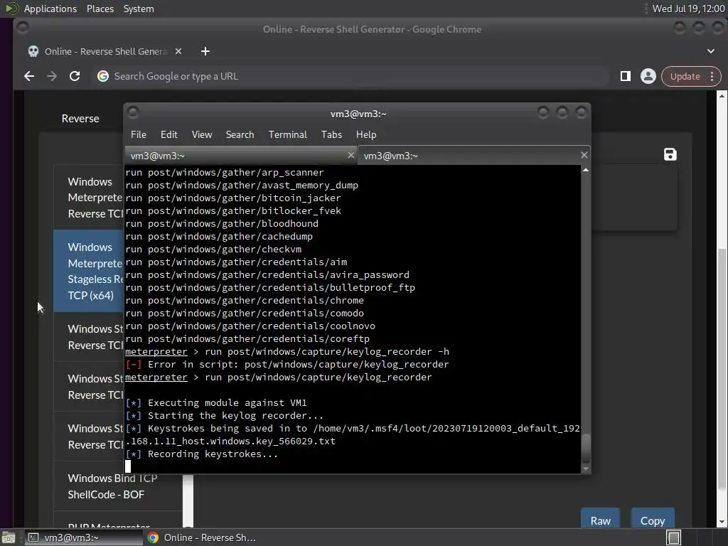This screenshot has width=728, height=546.
Task: Click browser page scrollbar down arrow
Action: click(x=722, y=523)
